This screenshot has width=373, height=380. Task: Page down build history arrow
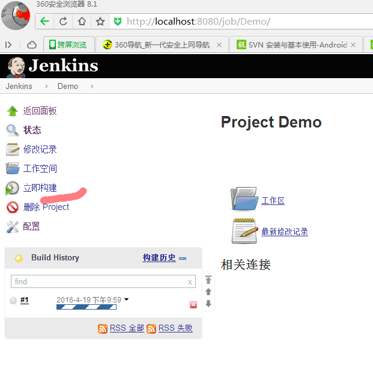[x=208, y=303]
